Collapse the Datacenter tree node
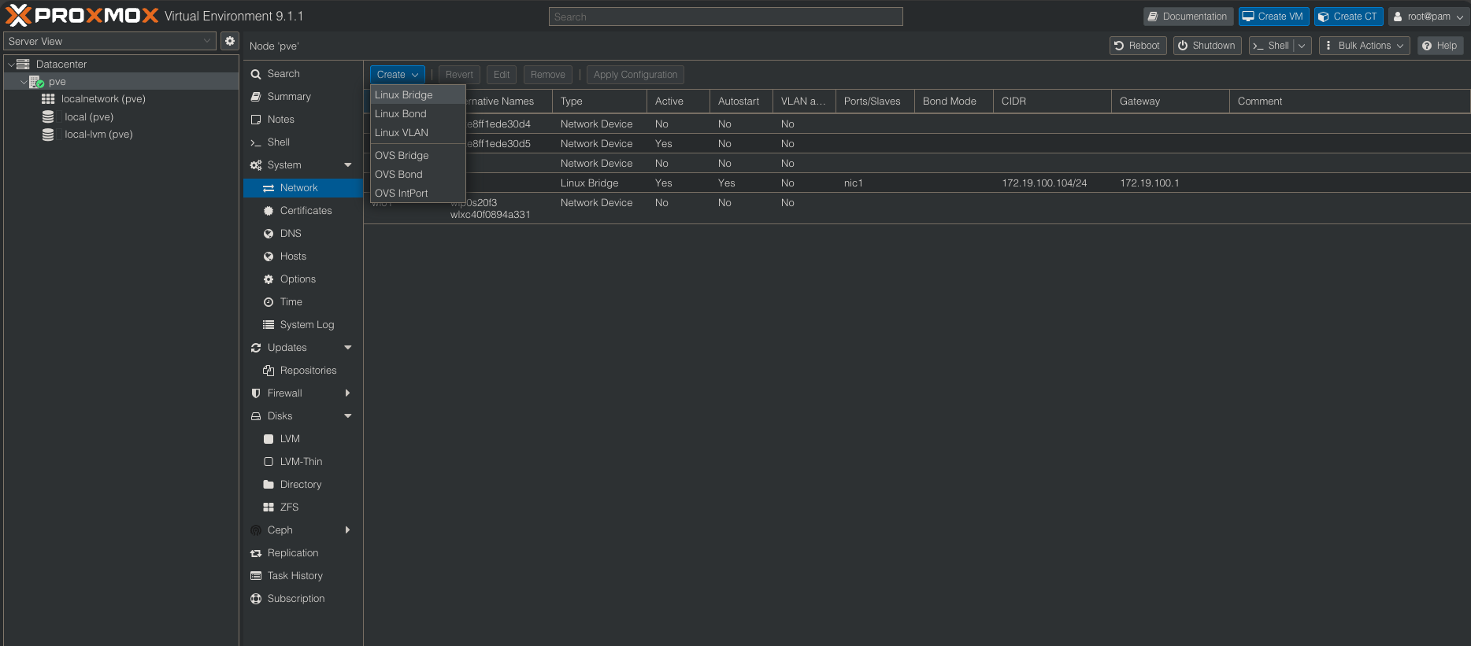 [x=11, y=65]
